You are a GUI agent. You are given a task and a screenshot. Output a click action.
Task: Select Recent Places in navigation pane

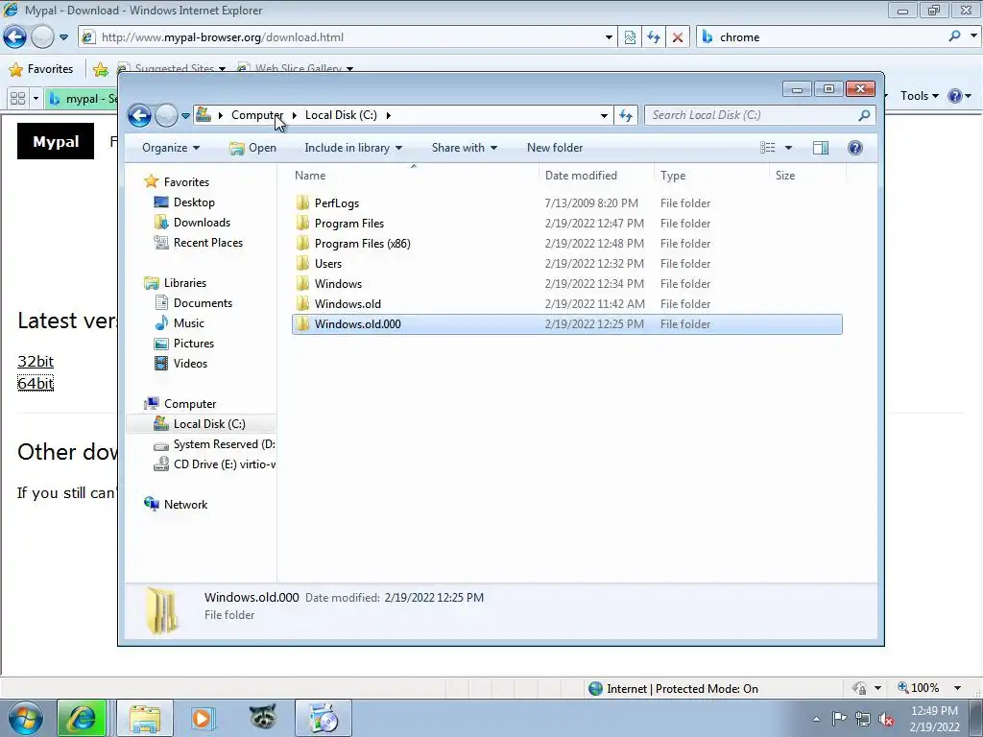[x=207, y=243]
